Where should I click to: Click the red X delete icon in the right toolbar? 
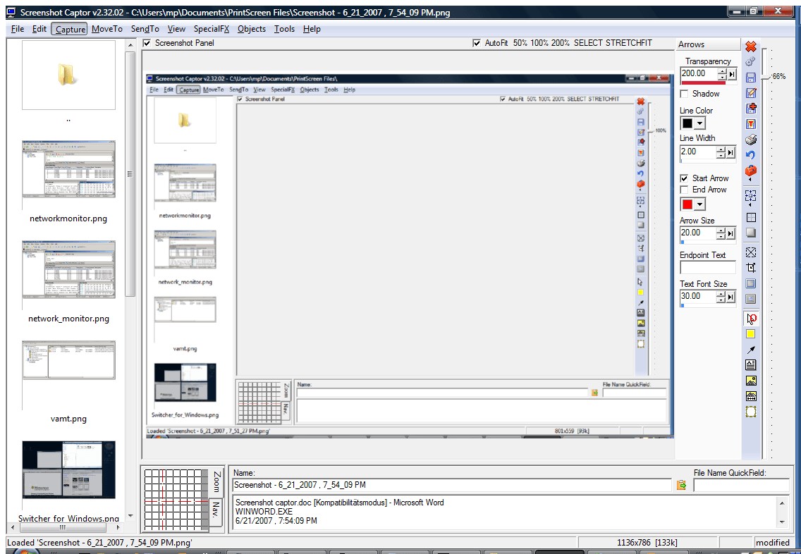point(751,47)
